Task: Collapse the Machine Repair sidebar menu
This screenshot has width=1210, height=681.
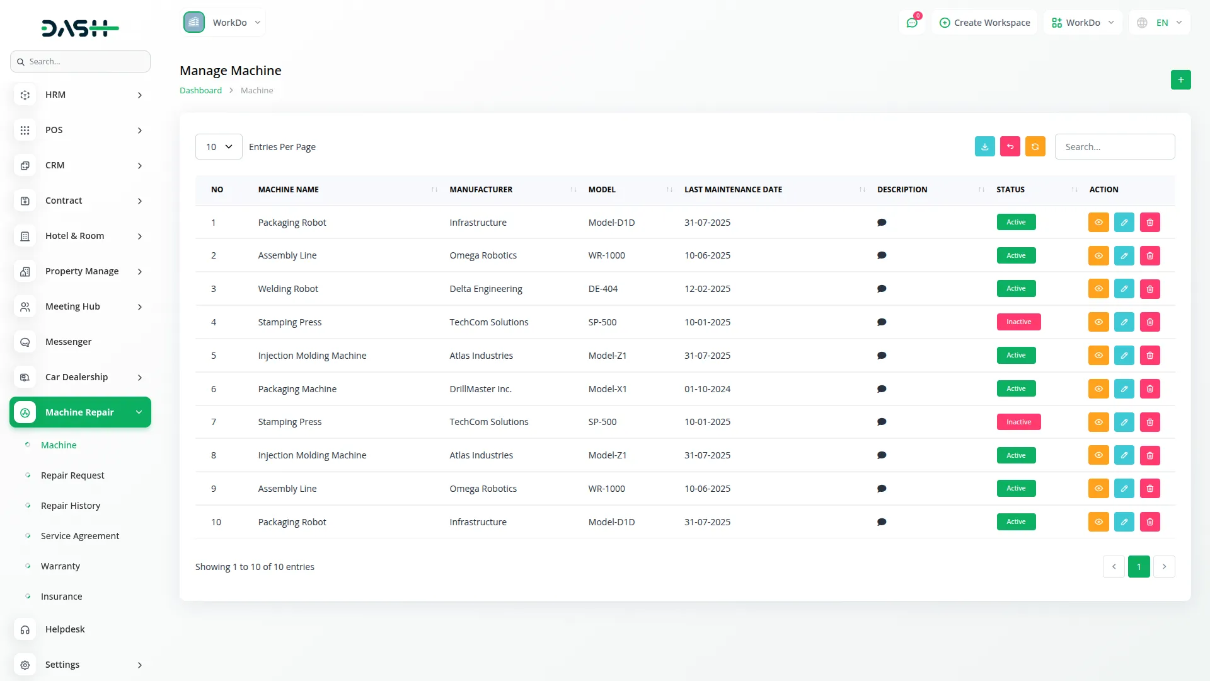Action: tap(80, 412)
